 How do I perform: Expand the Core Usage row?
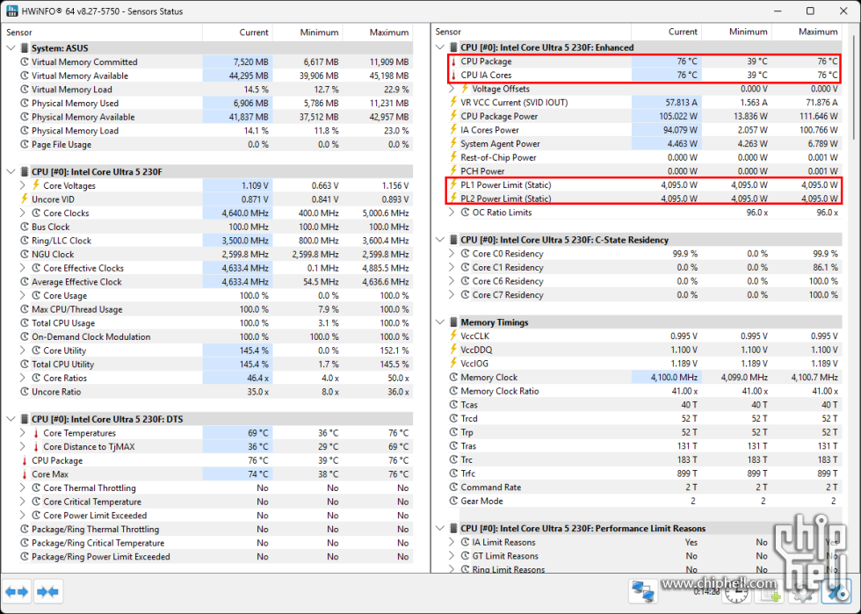tap(23, 295)
